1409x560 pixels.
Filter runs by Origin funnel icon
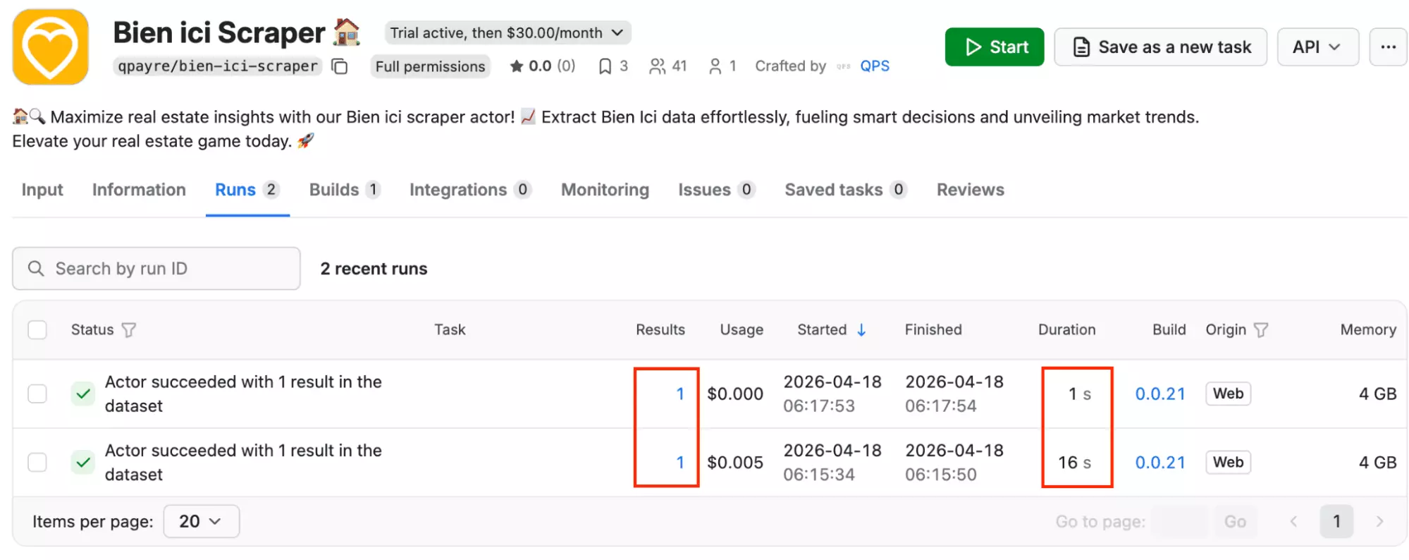pos(1261,330)
